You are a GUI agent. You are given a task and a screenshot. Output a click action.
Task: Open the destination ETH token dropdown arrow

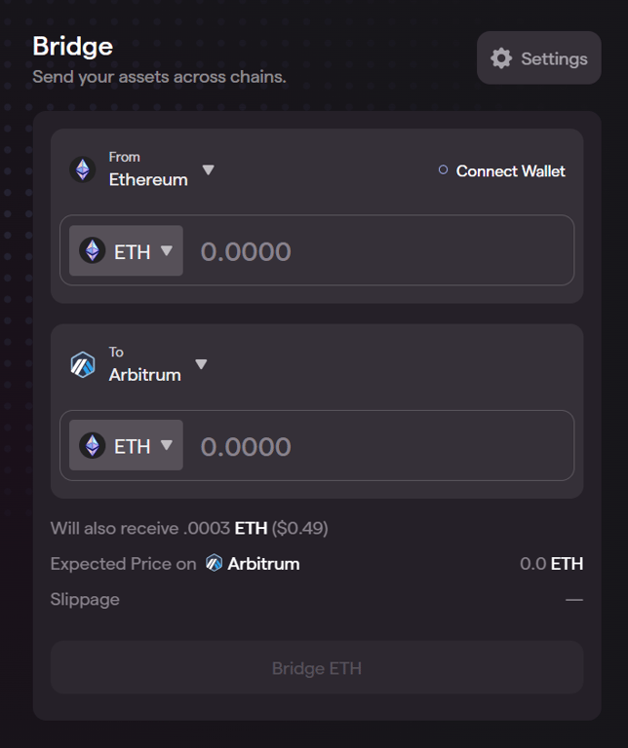166,445
